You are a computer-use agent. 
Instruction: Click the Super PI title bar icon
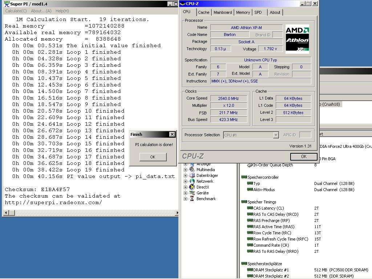pos(7,4)
